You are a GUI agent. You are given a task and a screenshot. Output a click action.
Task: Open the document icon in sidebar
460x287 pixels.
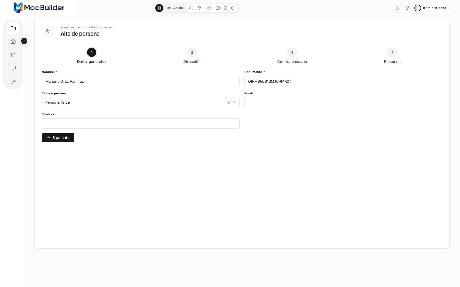coord(13,55)
